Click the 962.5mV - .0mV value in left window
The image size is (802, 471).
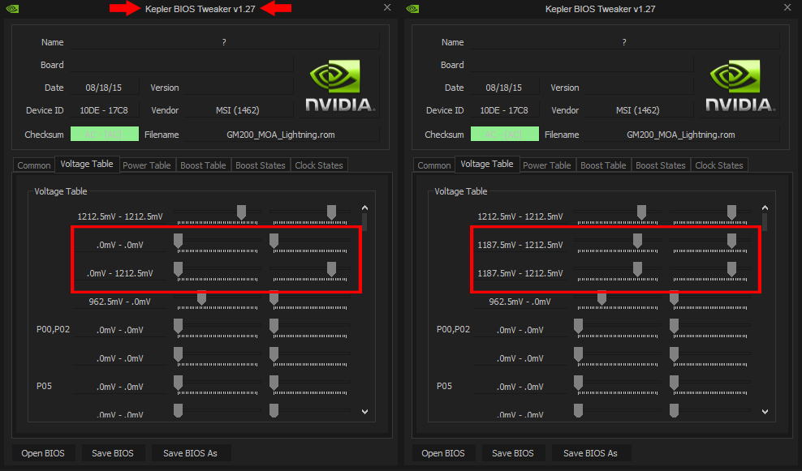119,302
